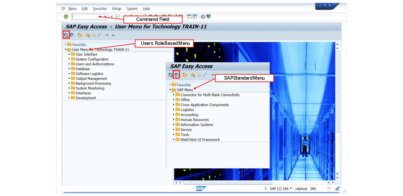Collapse the User Menu for Technology TRAIN-11 node

coord(65,49)
